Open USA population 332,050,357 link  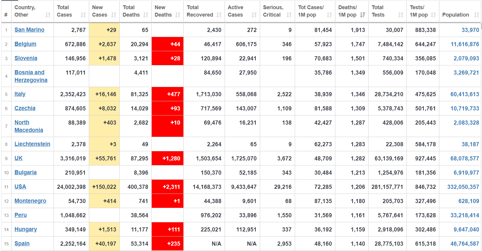(x=463, y=187)
